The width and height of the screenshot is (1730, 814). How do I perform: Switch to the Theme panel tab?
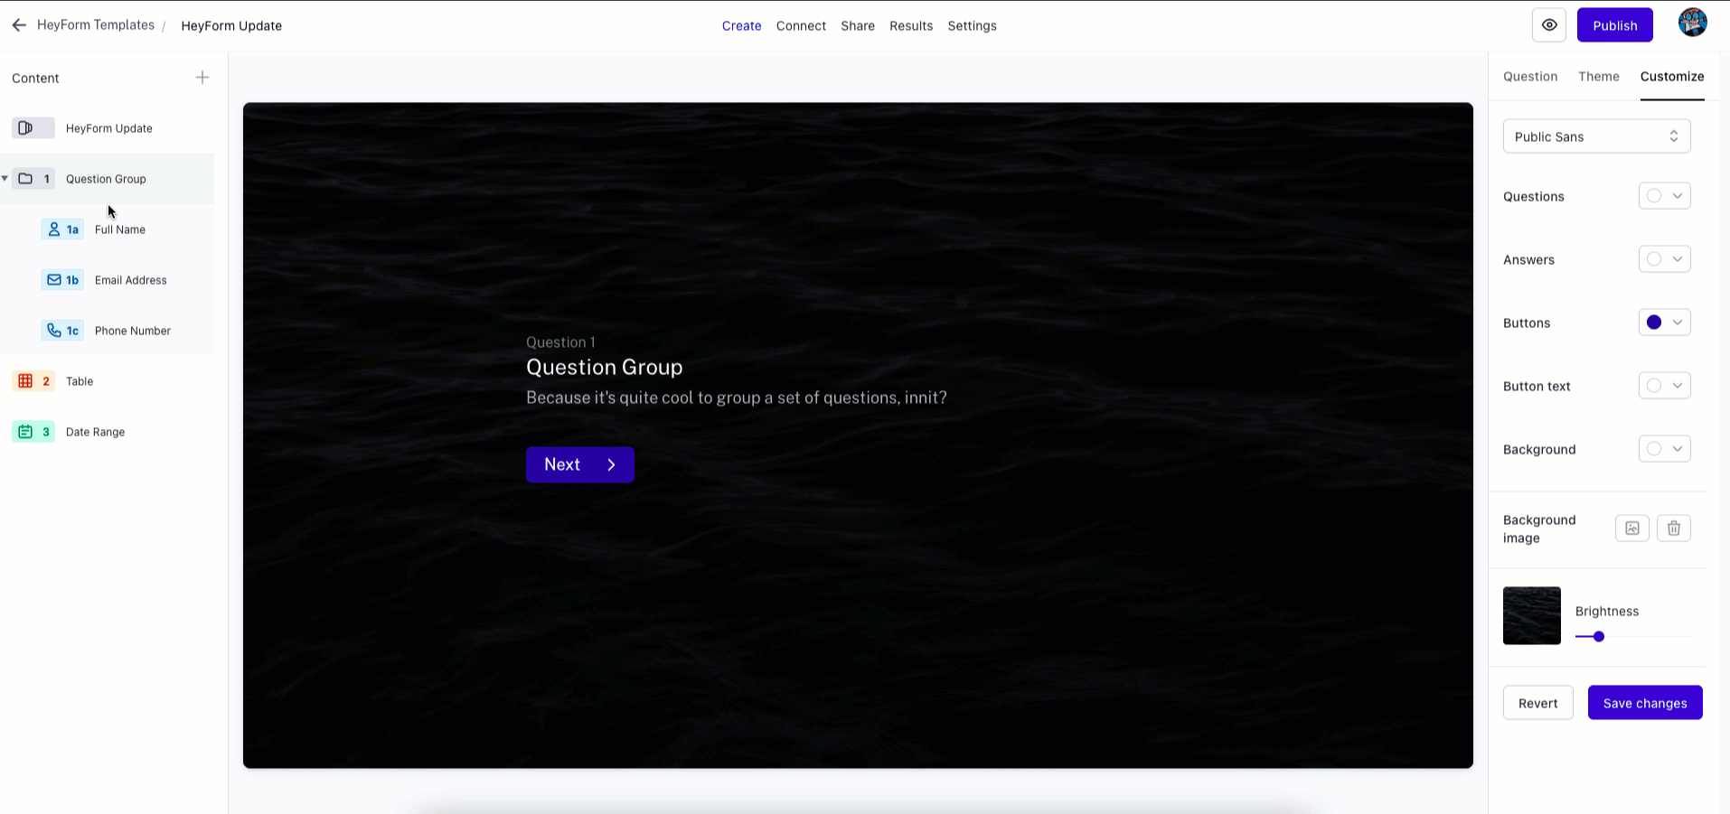[x=1599, y=77]
